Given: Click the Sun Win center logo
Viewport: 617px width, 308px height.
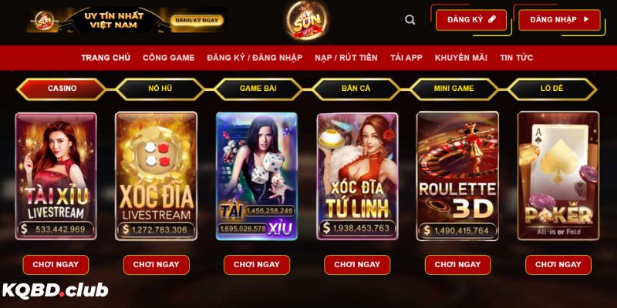Looking at the screenshot, I should [306, 21].
